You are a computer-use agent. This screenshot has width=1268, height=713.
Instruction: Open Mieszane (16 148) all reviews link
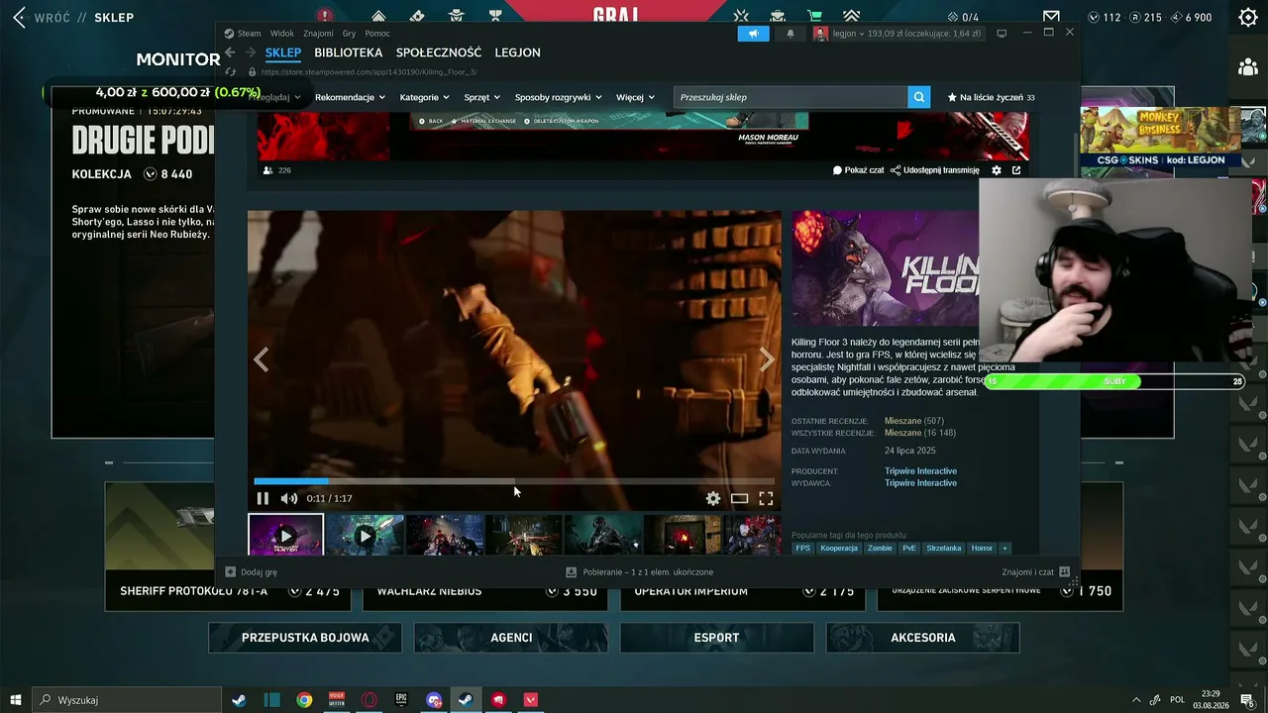coord(920,433)
